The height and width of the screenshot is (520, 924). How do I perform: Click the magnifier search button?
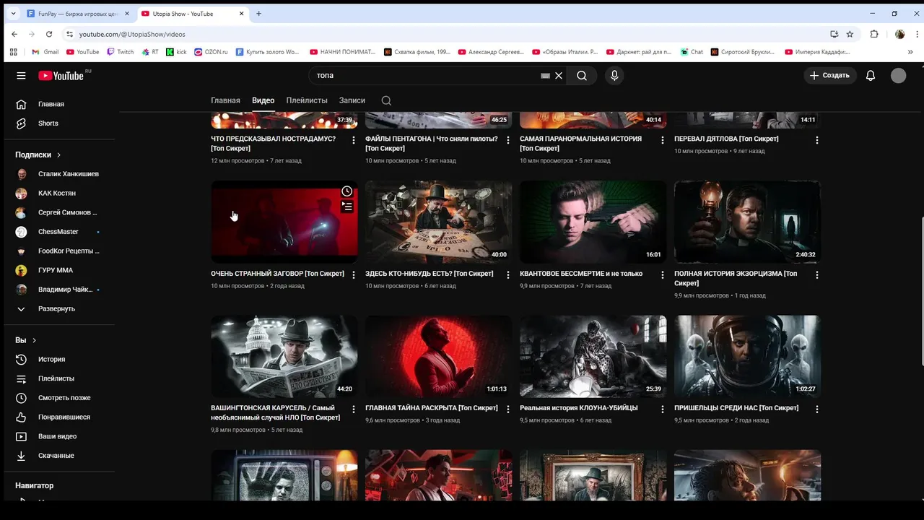[x=582, y=75]
